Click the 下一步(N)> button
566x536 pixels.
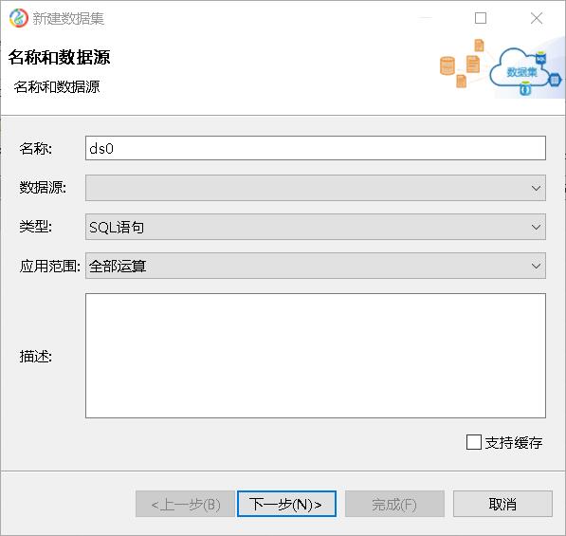286,504
